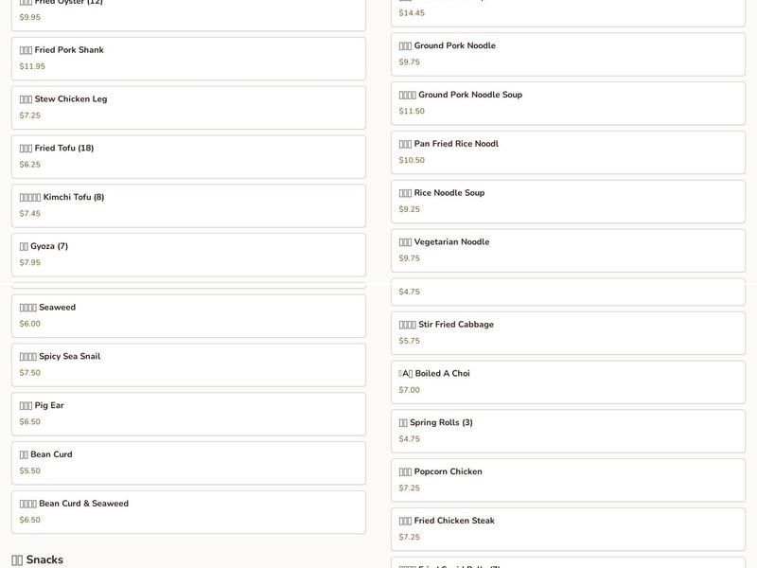The height and width of the screenshot is (568, 757).
Task: Select Gyoza (7) priced $7.95
Action: [188, 255]
